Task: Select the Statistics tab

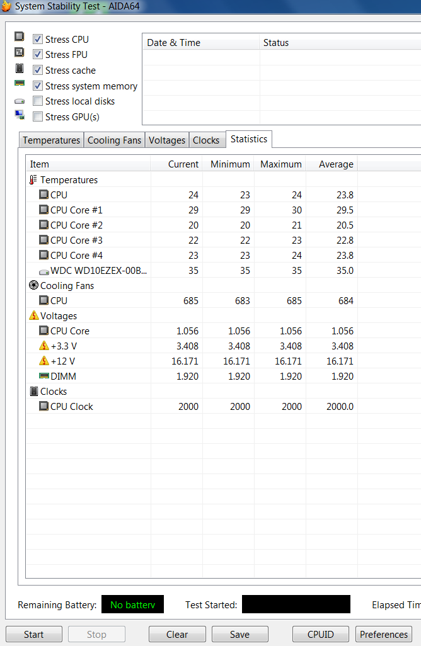Action: [x=249, y=139]
